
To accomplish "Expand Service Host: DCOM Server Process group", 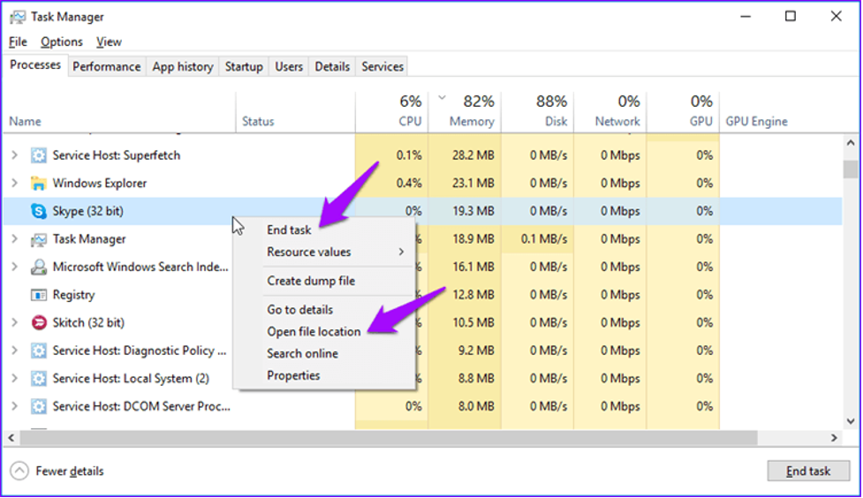I will tap(15, 407).
